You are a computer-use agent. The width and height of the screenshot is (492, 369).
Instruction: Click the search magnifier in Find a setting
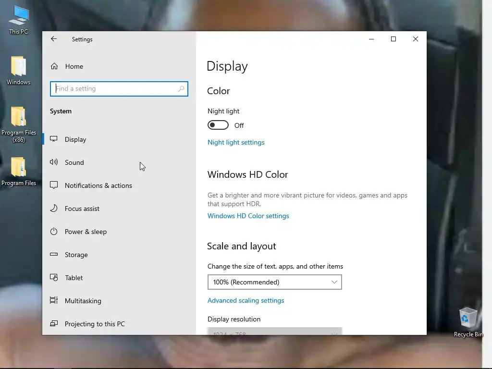pyautogui.click(x=181, y=89)
